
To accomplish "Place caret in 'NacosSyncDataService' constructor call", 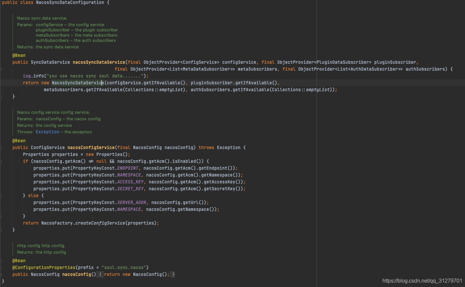I will point(78,83).
